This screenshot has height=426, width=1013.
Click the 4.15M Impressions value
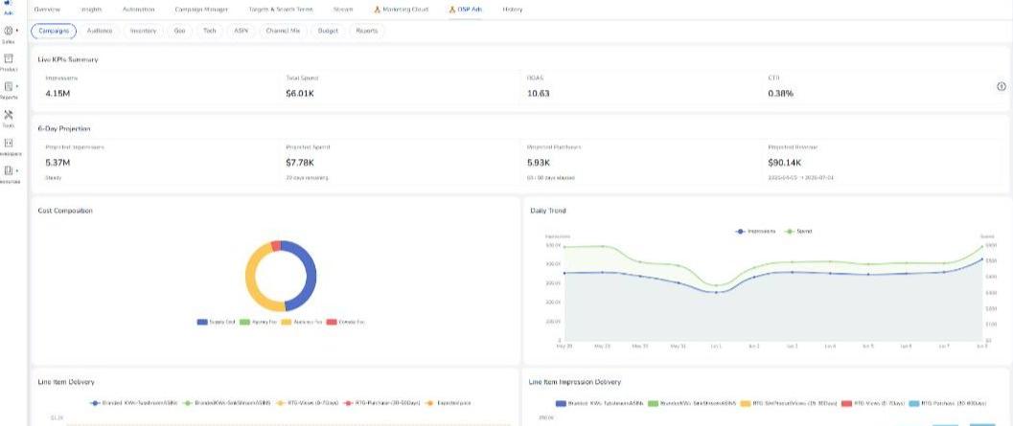[58, 94]
